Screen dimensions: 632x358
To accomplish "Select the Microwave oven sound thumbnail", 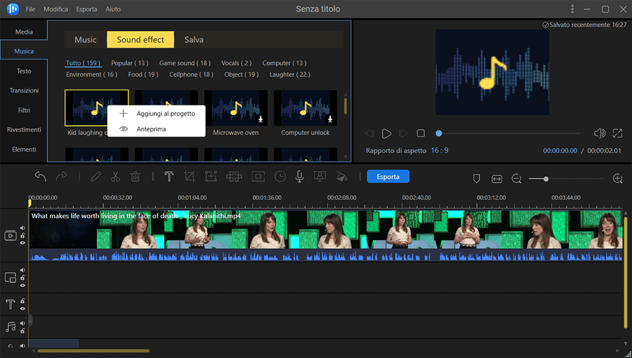I will (235, 108).
